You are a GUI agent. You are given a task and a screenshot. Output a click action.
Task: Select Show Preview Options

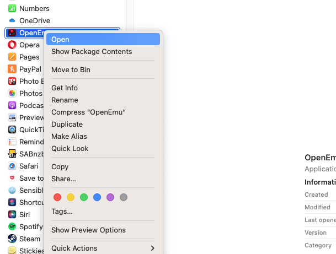[x=103, y=230]
